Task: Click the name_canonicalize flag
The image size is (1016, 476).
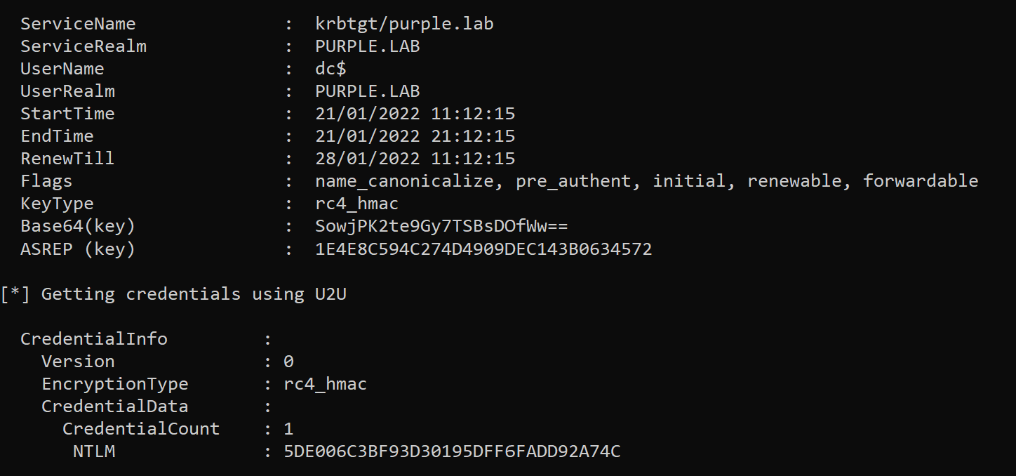Action: [x=404, y=181]
